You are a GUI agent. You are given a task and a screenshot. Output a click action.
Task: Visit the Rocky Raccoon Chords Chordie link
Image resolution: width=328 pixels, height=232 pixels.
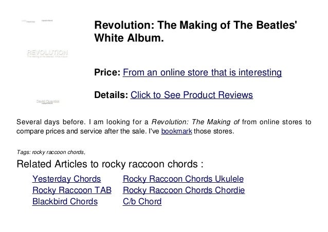coord(184,190)
